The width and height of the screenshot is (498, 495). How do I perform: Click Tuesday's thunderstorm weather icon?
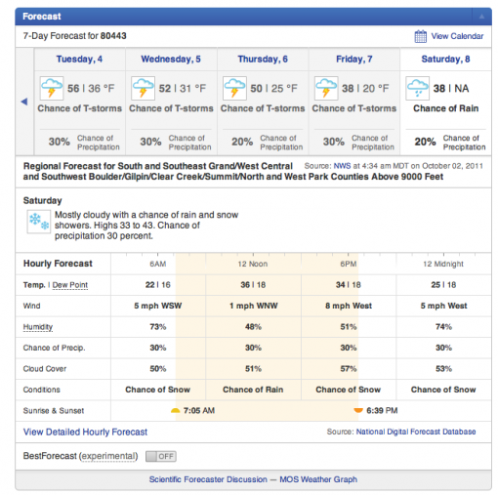coord(52,88)
